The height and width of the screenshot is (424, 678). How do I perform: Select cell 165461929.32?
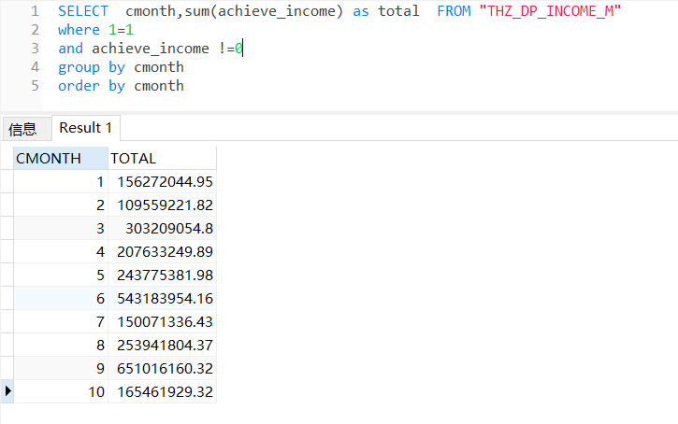point(162,391)
